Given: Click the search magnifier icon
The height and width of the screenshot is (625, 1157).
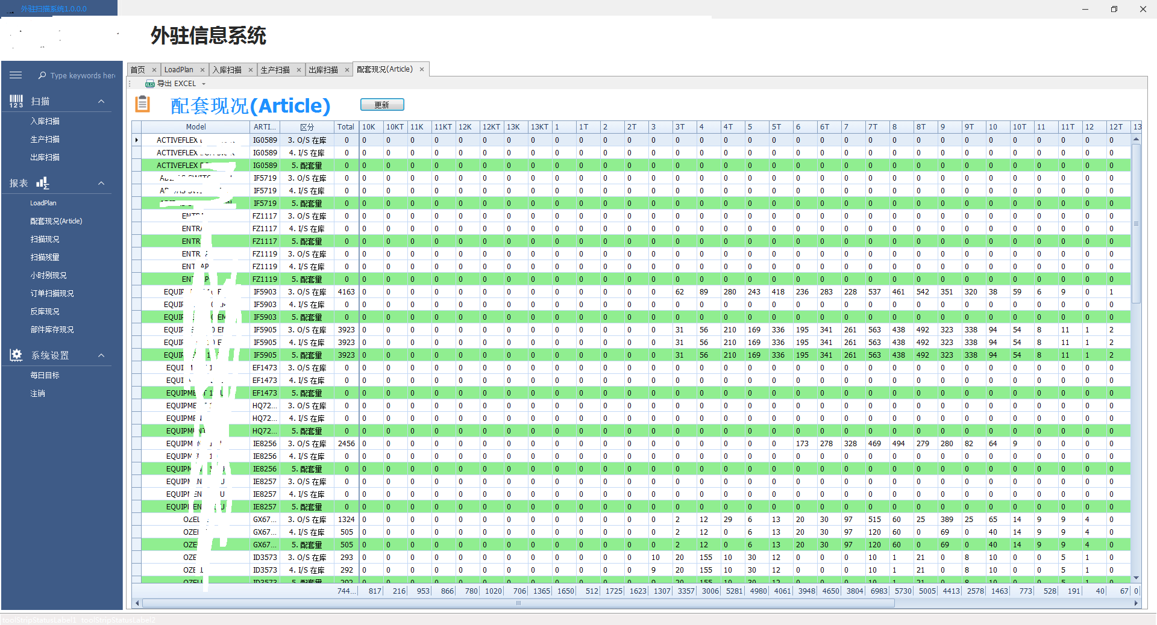Looking at the screenshot, I should click(x=42, y=75).
